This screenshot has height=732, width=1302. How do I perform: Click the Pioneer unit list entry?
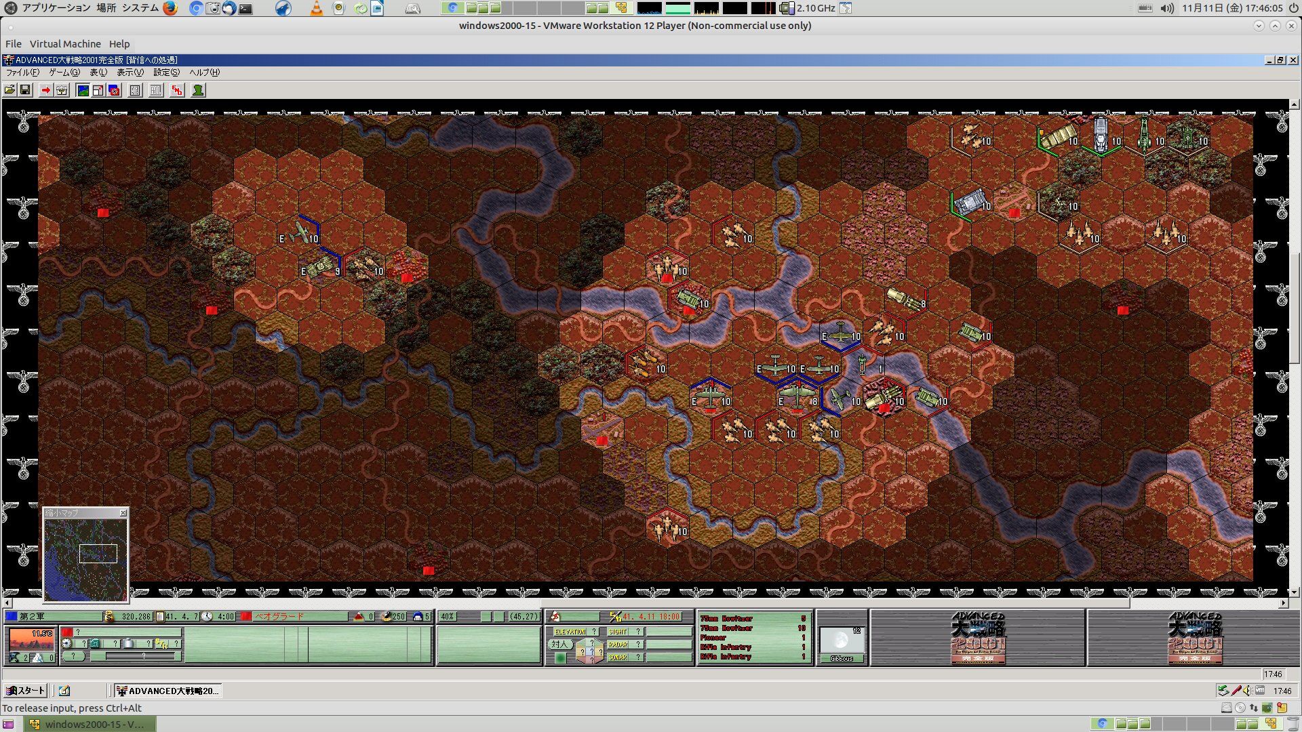coord(753,638)
